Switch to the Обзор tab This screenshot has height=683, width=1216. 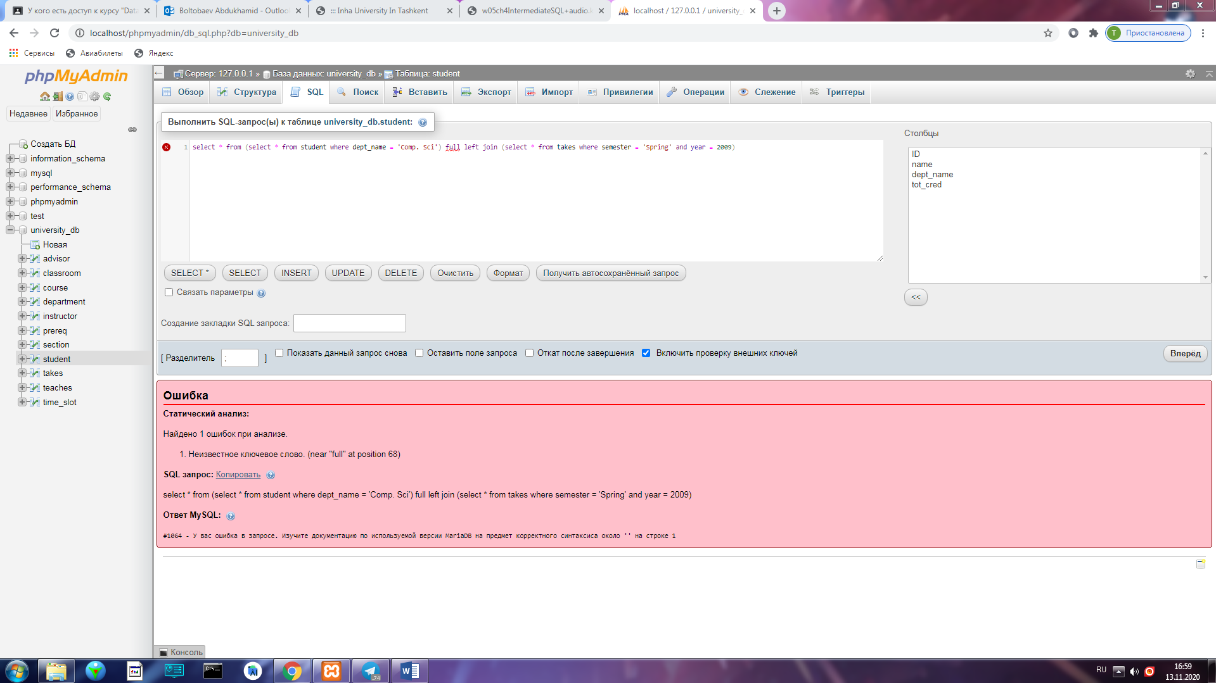183,92
